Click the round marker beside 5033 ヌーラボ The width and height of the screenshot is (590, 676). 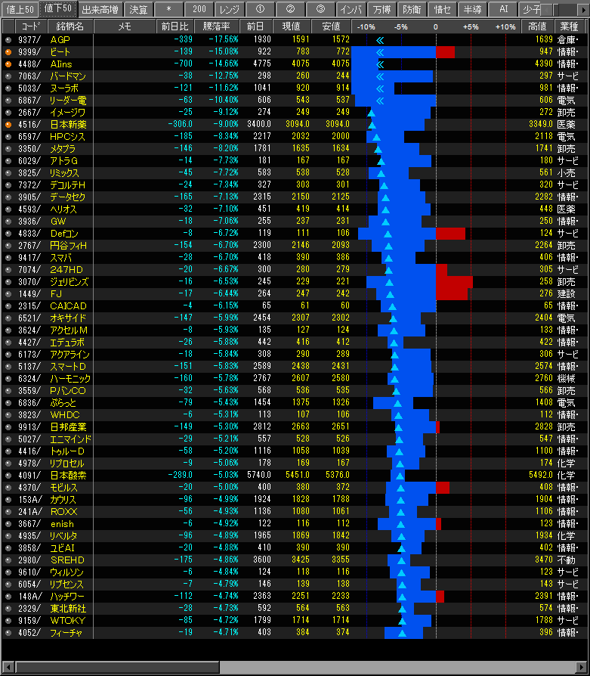click(8, 88)
